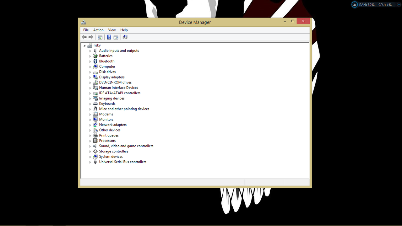Select the Keyboards tree item

point(107,103)
